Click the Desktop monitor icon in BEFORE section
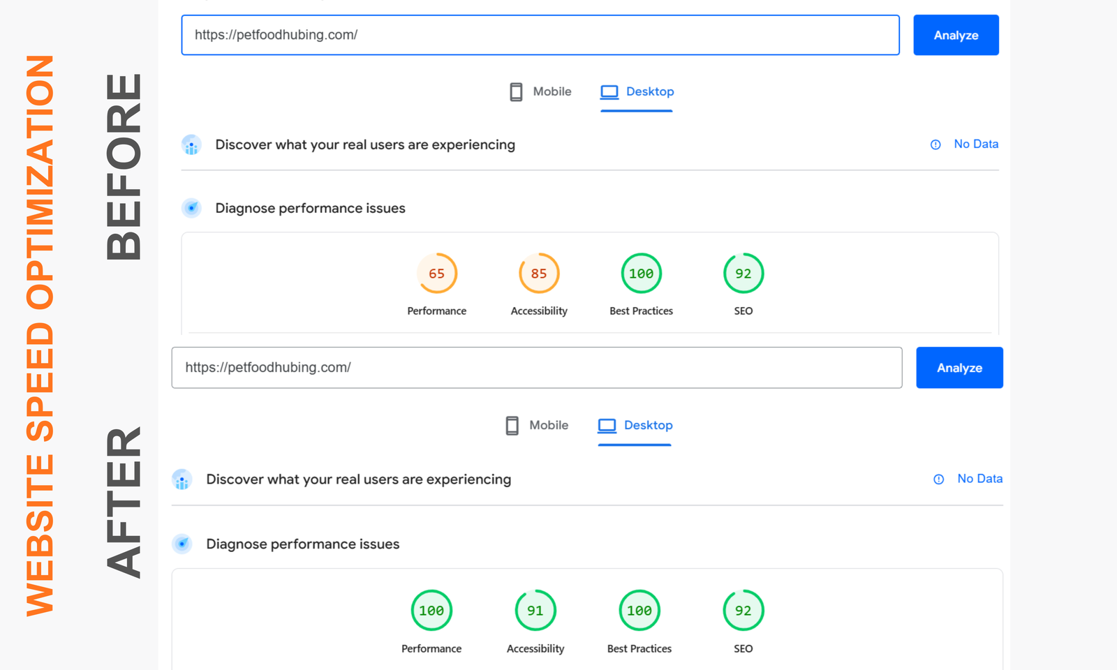The image size is (1117, 670). (609, 91)
